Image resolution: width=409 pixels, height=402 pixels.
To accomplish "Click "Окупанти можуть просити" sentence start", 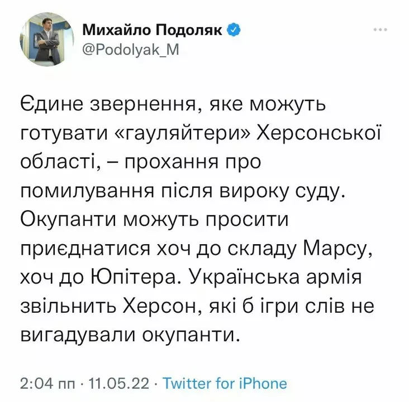I will point(154,220).
